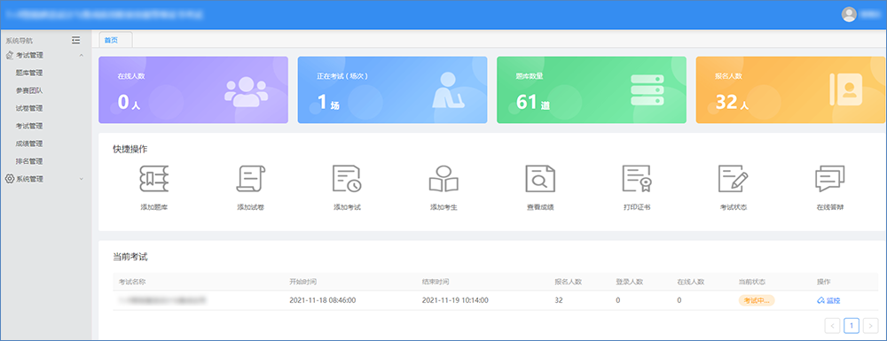Click the next page arrow
This screenshot has height=341, width=887.
[871, 325]
